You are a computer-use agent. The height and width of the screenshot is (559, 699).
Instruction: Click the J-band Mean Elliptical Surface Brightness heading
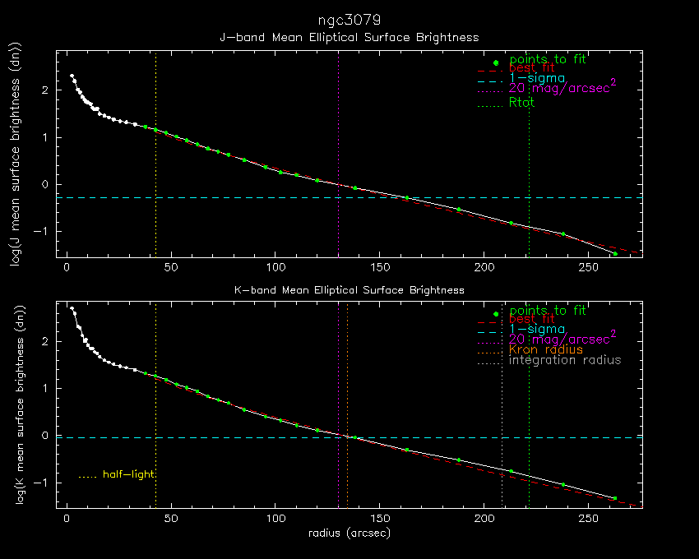[349, 38]
